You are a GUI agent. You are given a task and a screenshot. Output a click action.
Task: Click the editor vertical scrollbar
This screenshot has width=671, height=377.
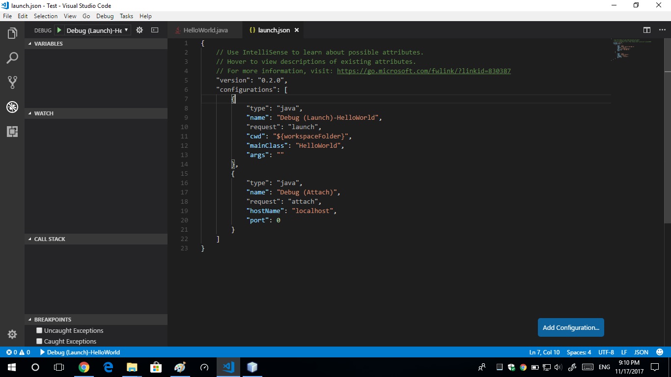pyautogui.click(x=668, y=130)
